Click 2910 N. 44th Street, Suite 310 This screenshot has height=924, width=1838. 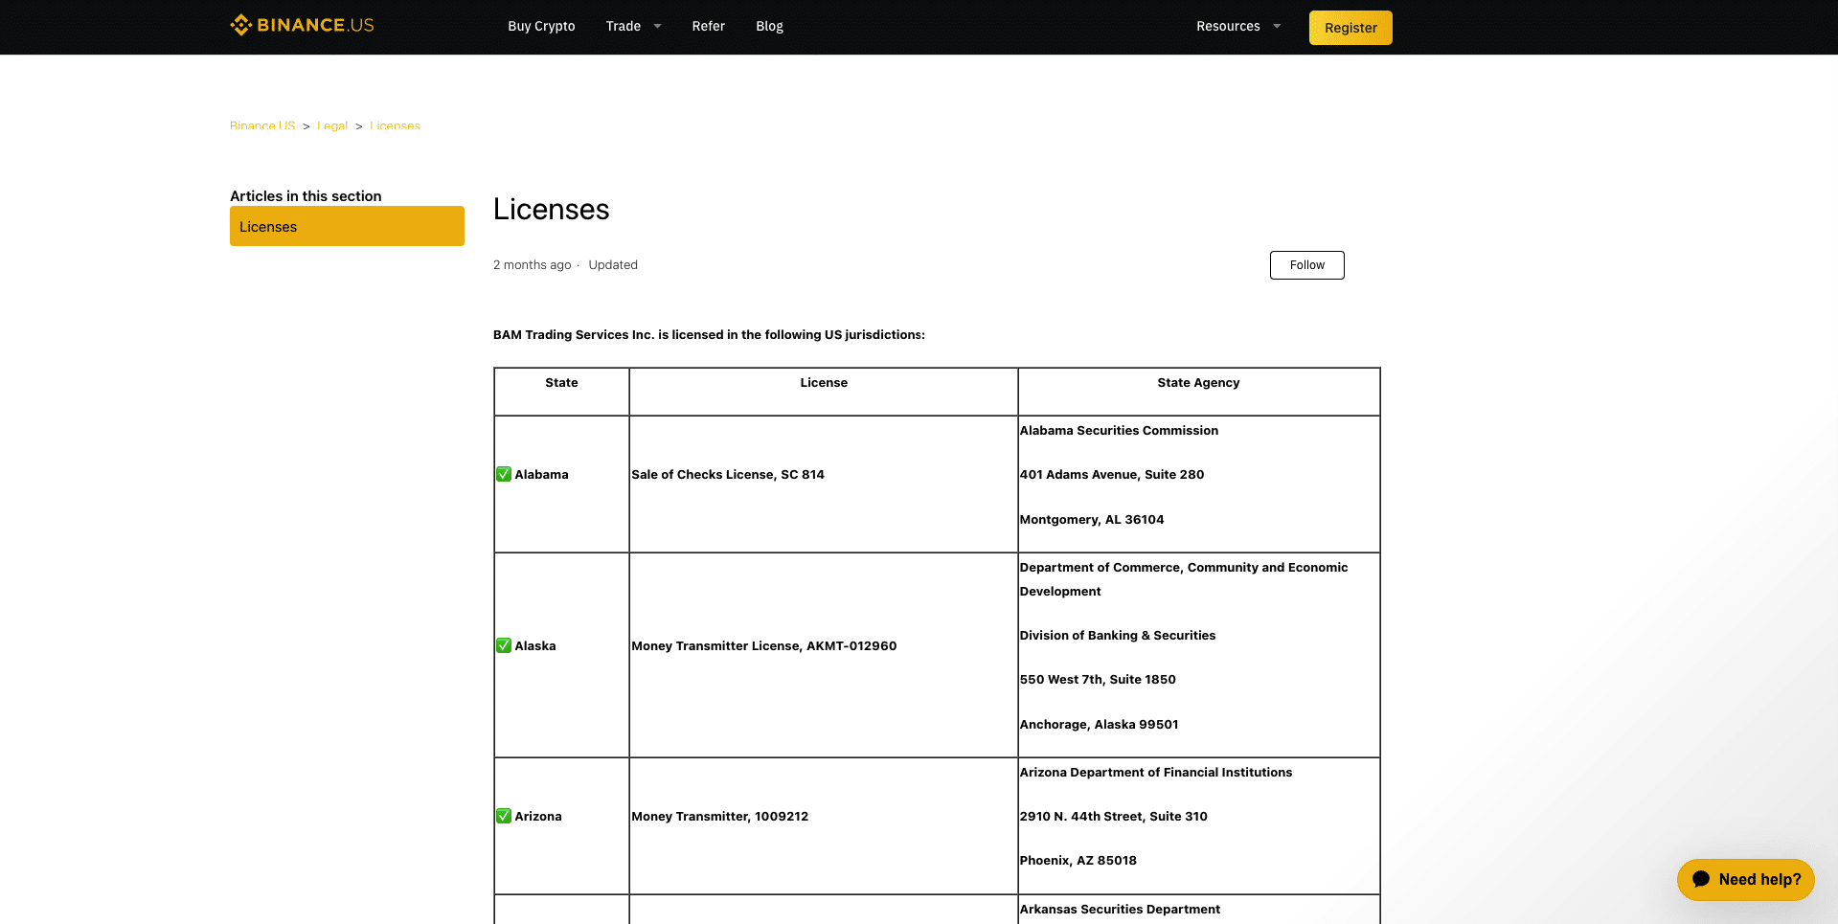coord(1114,816)
